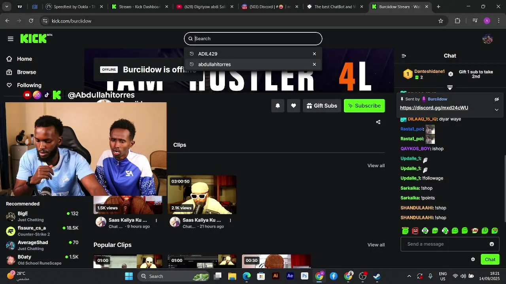Click the Updalle_1 !followage message username
The width and height of the screenshot is (506, 284).
click(410, 178)
